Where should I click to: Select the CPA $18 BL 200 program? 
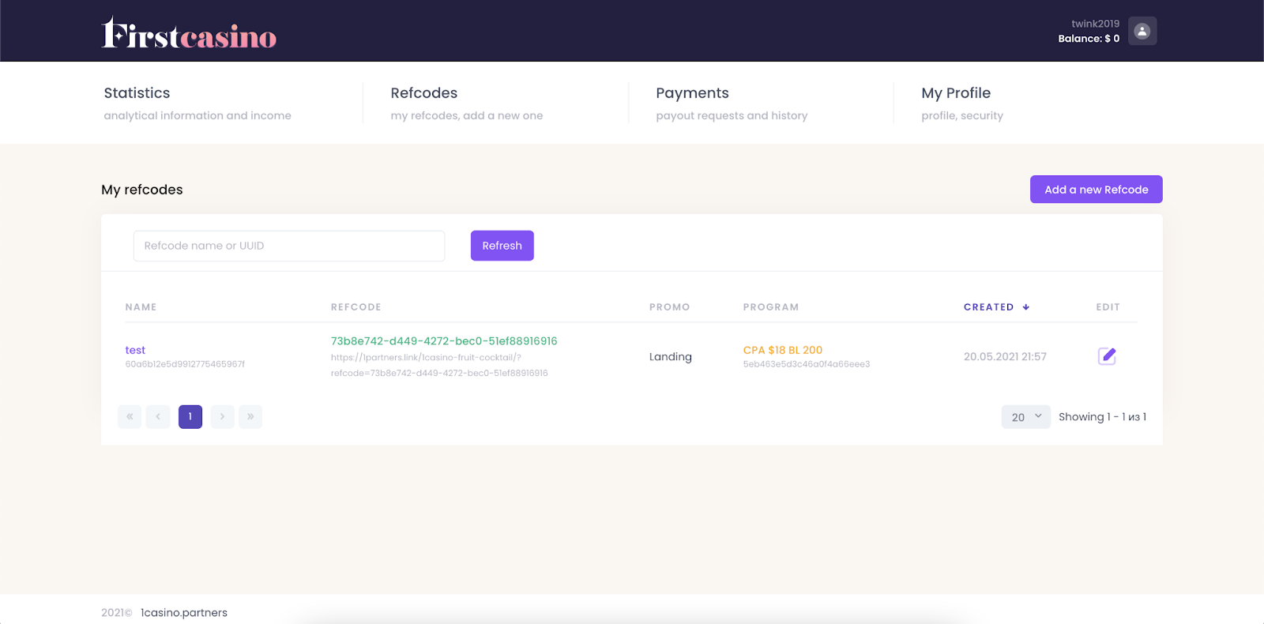pyautogui.click(x=782, y=350)
